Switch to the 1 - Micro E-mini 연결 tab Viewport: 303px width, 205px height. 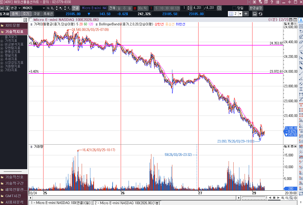click(x=60, y=203)
